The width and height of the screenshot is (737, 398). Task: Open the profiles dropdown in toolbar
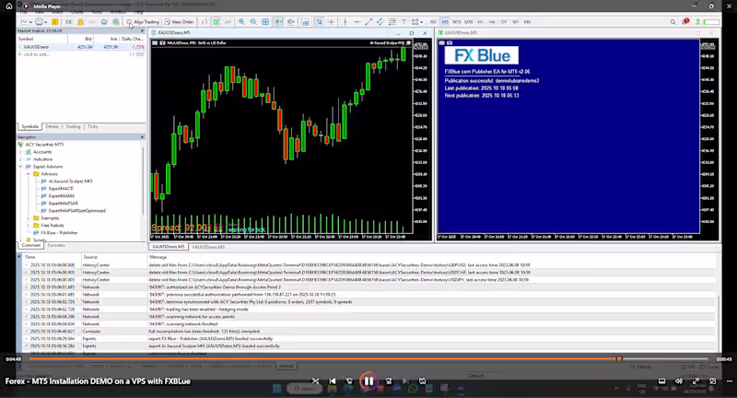(41, 22)
